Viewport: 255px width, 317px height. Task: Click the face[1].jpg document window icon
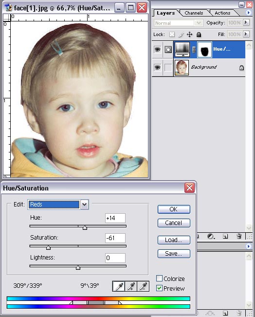(8, 8)
